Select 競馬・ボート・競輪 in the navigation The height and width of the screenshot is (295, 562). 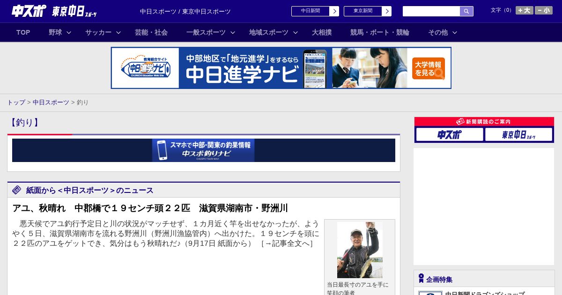[x=380, y=32]
